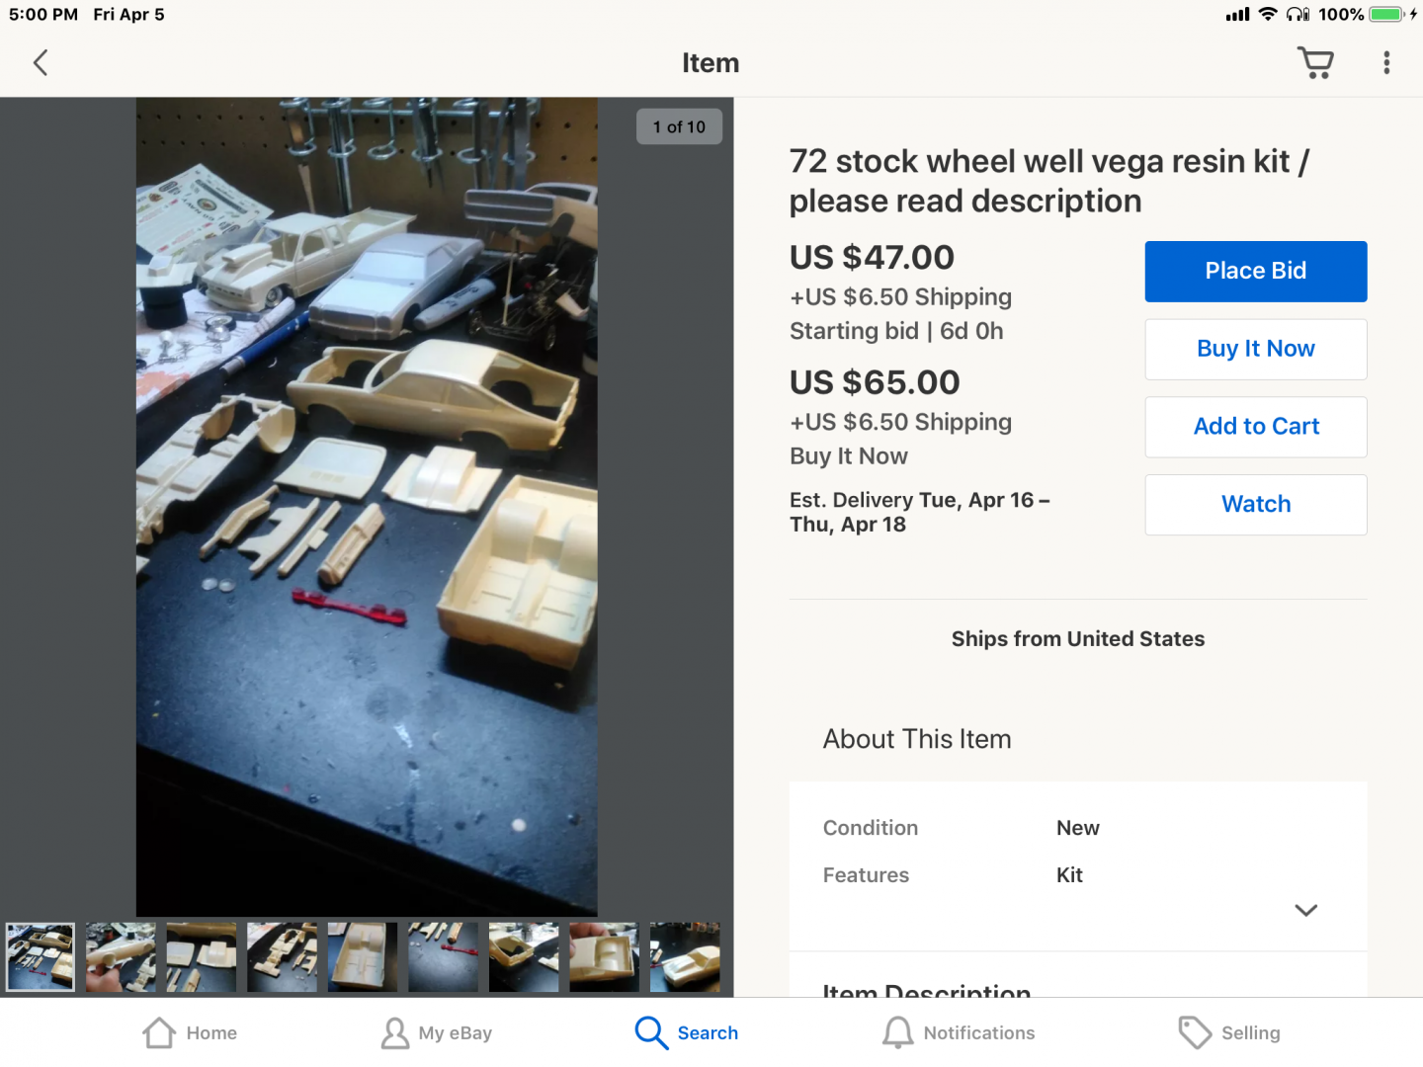Viewport: 1423px width, 1067px height.
Task: Select the second photo thumbnail
Action: pos(121,956)
